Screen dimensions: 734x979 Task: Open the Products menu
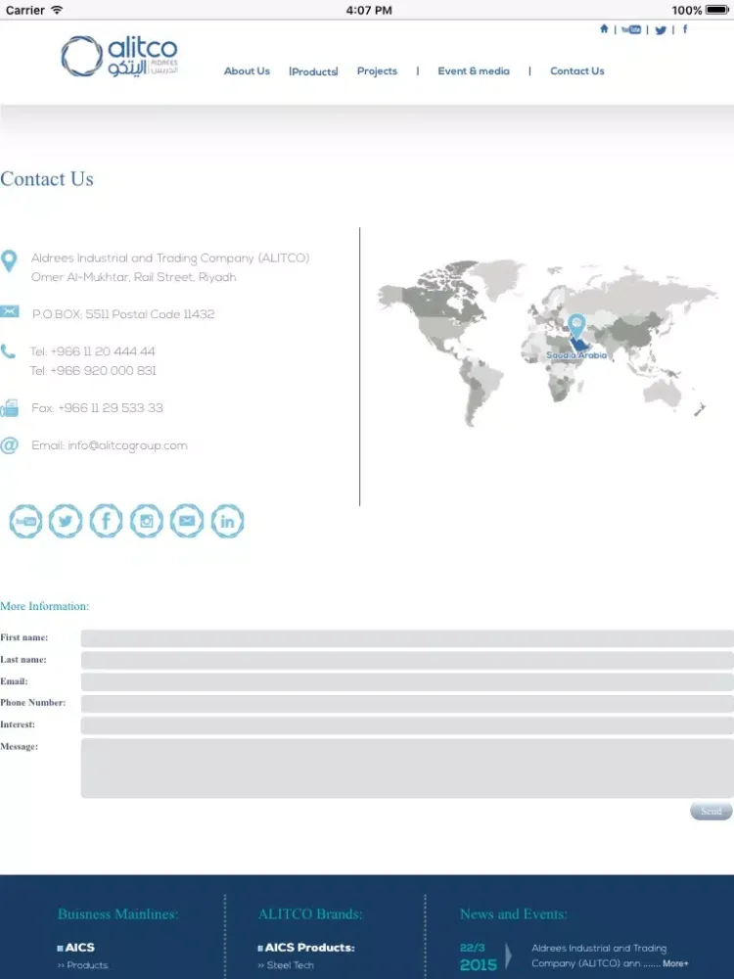(x=313, y=71)
